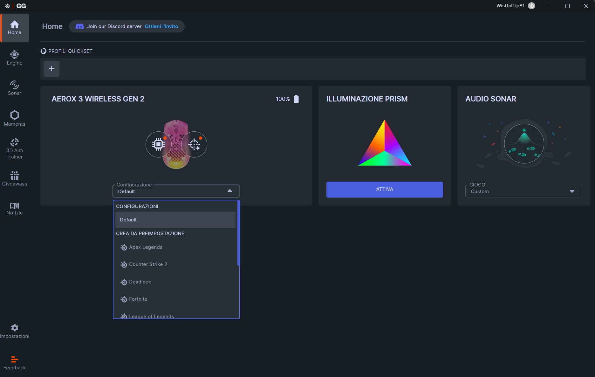This screenshot has height=377, width=595.
Task: Open the Giveaways page
Action: click(x=15, y=179)
